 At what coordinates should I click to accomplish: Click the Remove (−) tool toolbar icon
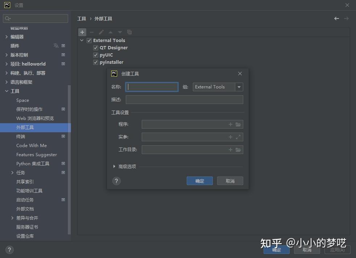click(x=92, y=32)
